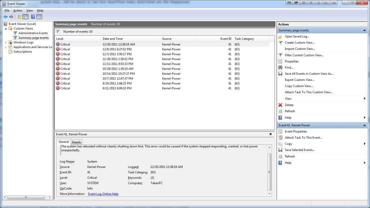Open the Copy submenu arrow
The image size is (370, 208).
365,144
